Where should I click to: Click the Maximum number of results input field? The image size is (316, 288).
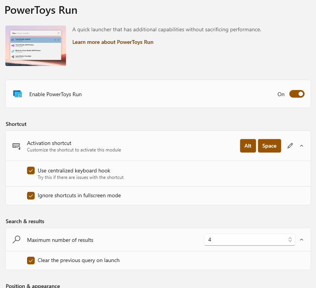coord(249,240)
